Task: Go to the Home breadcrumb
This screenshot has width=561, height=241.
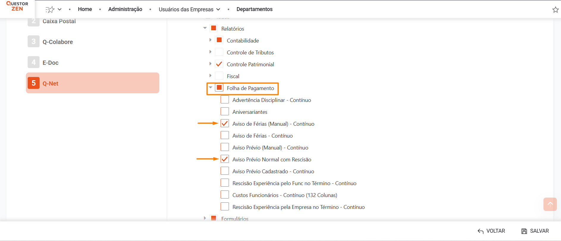Action: pyautogui.click(x=85, y=9)
